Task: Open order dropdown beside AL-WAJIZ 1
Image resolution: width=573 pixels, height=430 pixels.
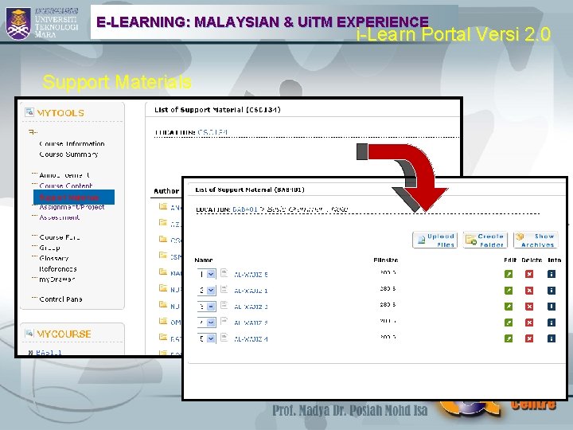Action: (x=206, y=291)
